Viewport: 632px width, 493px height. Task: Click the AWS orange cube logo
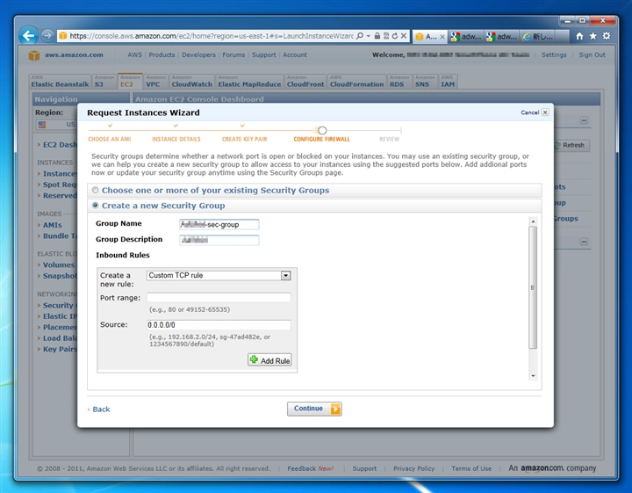pos(34,54)
